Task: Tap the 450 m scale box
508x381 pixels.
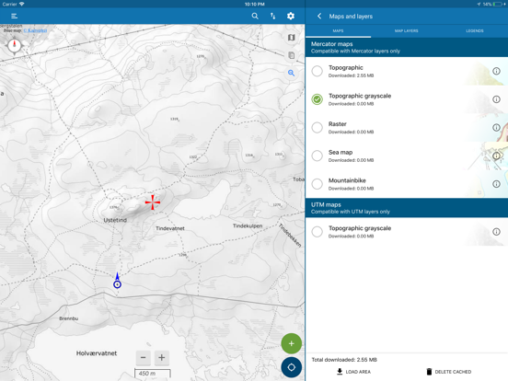Action: click(x=152, y=374)
